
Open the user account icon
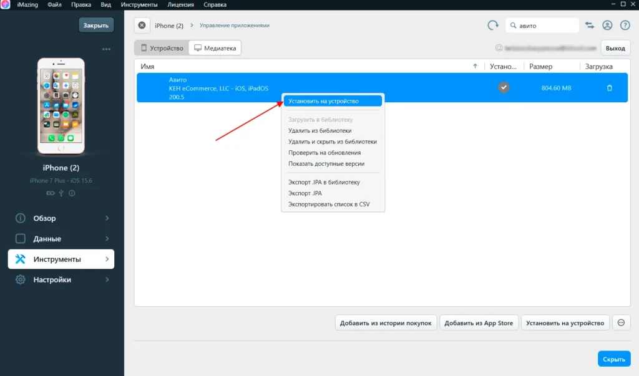point(607,26)
